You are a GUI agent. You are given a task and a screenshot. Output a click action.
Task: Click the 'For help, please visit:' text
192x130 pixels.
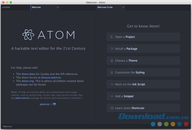24,68
